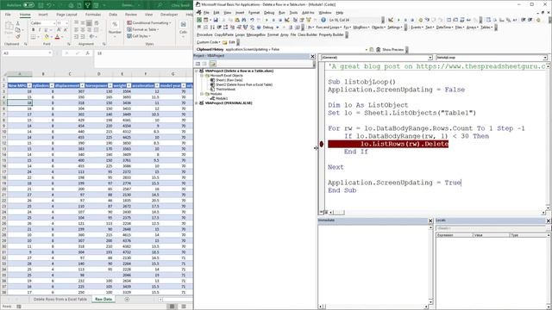Viewport: 552px width, 310px height.
Task: Open VBA editor Run menu
Action: click(282, 13)
